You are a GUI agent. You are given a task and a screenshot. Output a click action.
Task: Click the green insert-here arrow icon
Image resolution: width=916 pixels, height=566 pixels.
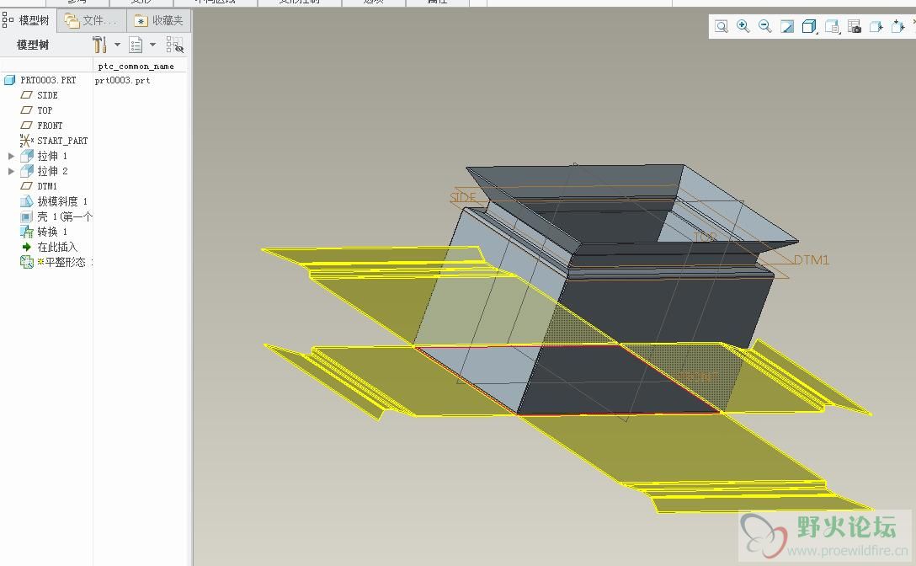click(27, 248)
